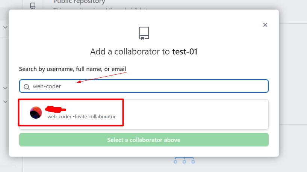Click the bold test-01 repository name

pyautogui.click(x=185, y=52)
